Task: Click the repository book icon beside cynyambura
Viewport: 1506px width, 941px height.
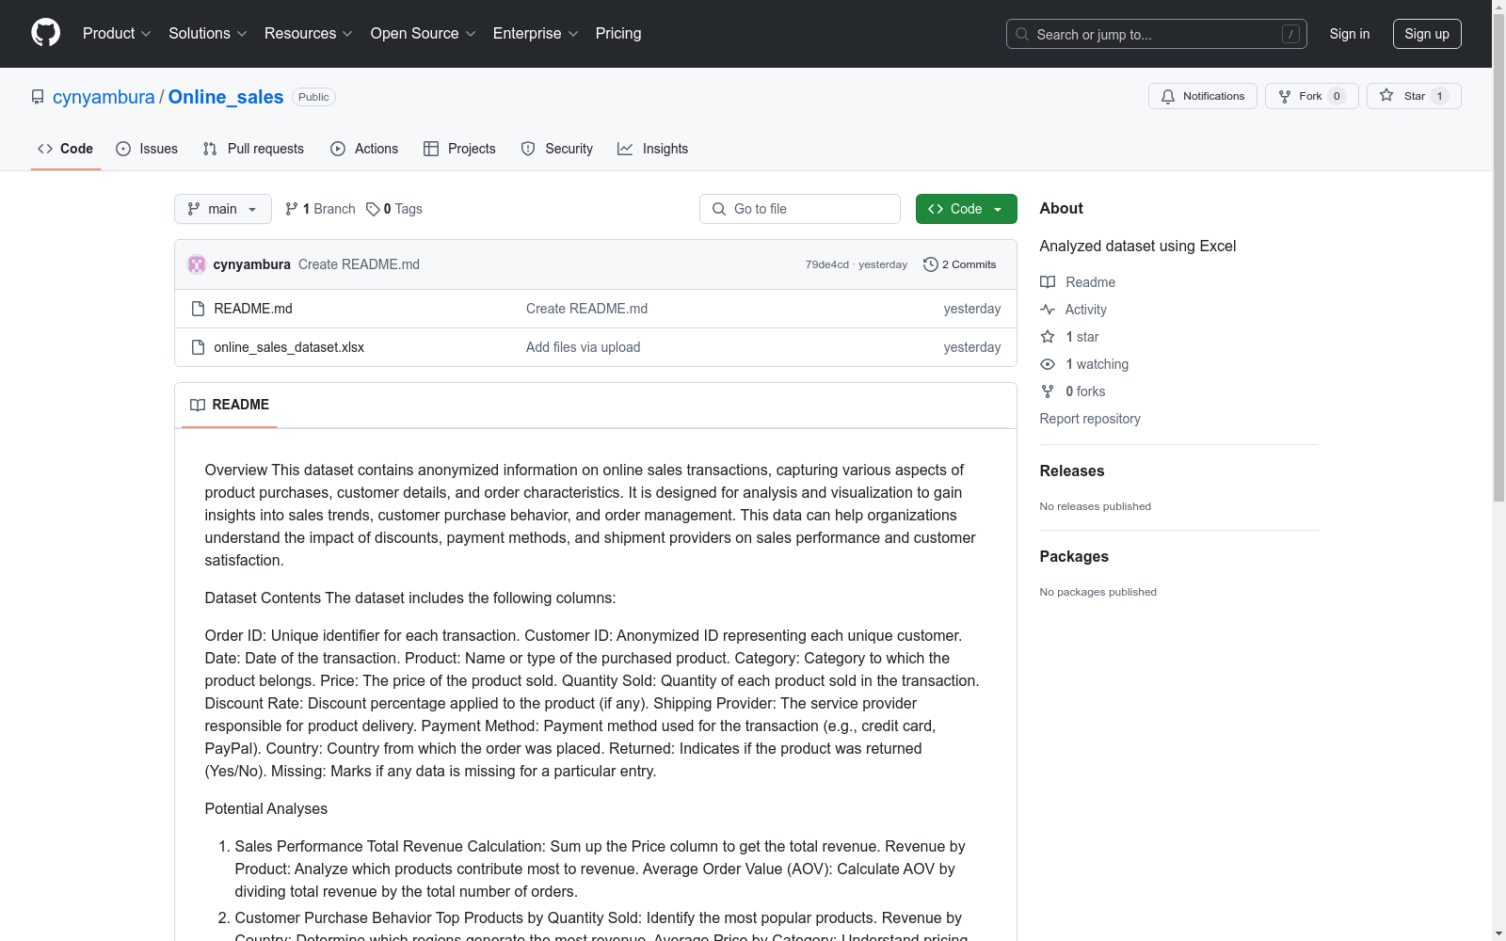Action: tap(38, 97)
